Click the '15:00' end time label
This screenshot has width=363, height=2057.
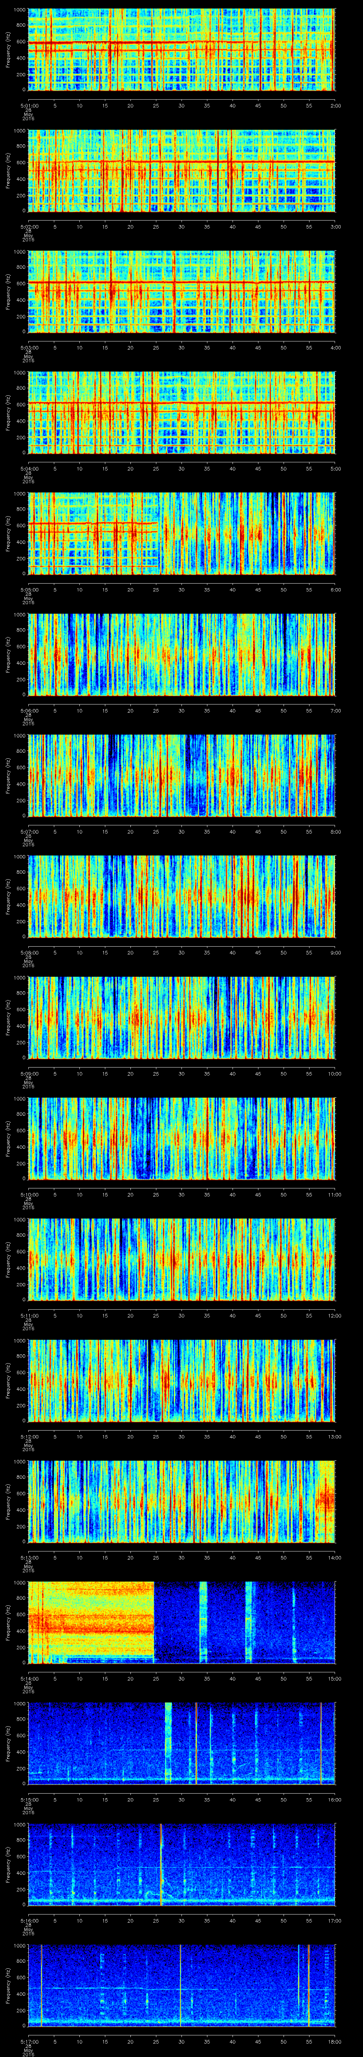tap(334, 1678)
